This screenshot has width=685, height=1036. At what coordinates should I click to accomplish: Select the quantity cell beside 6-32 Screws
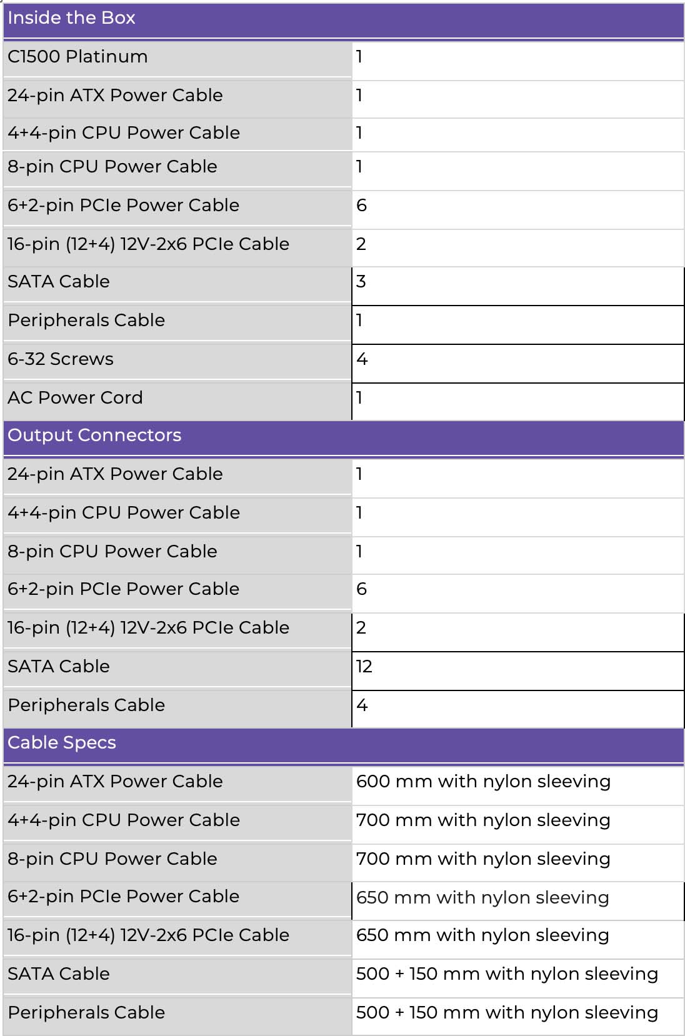362,359
